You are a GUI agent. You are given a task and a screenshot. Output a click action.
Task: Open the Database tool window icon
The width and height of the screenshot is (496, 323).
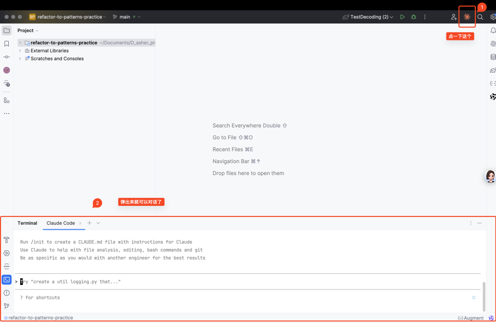coord(493,57)
